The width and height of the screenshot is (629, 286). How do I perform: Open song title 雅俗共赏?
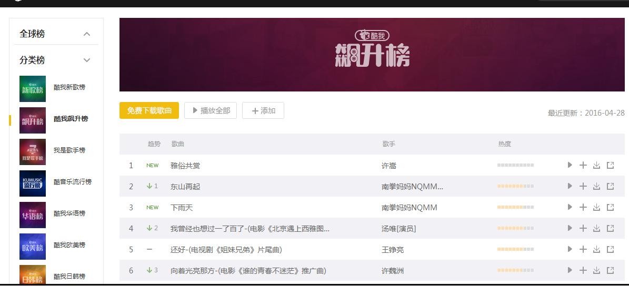(185, 166)
